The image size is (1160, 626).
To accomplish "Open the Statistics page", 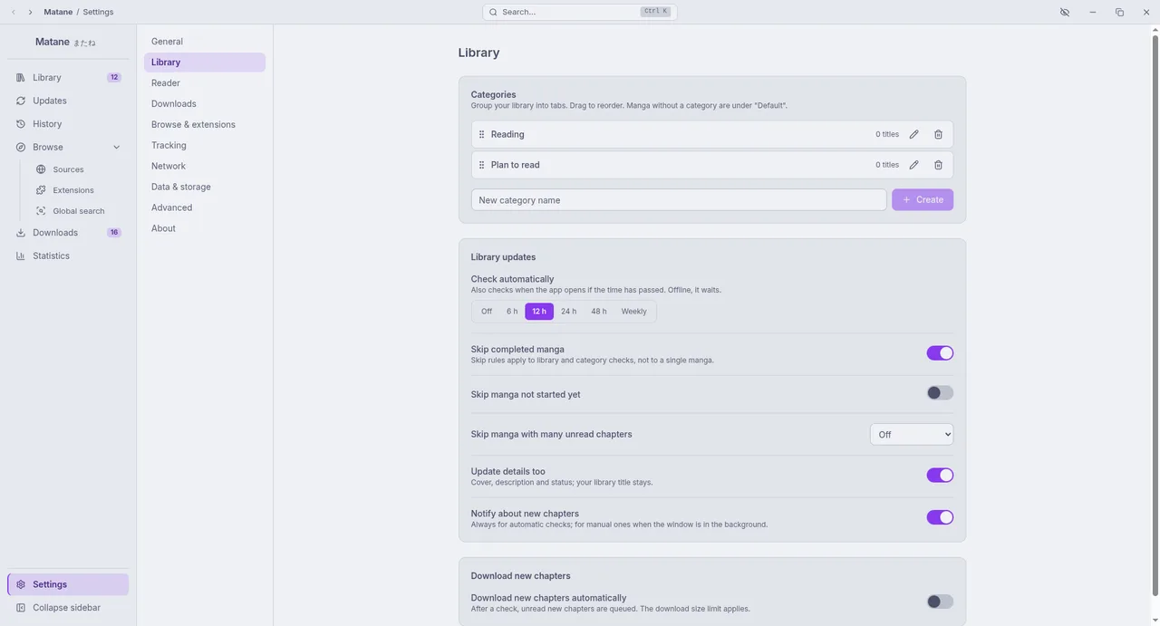I will point(68,255).
